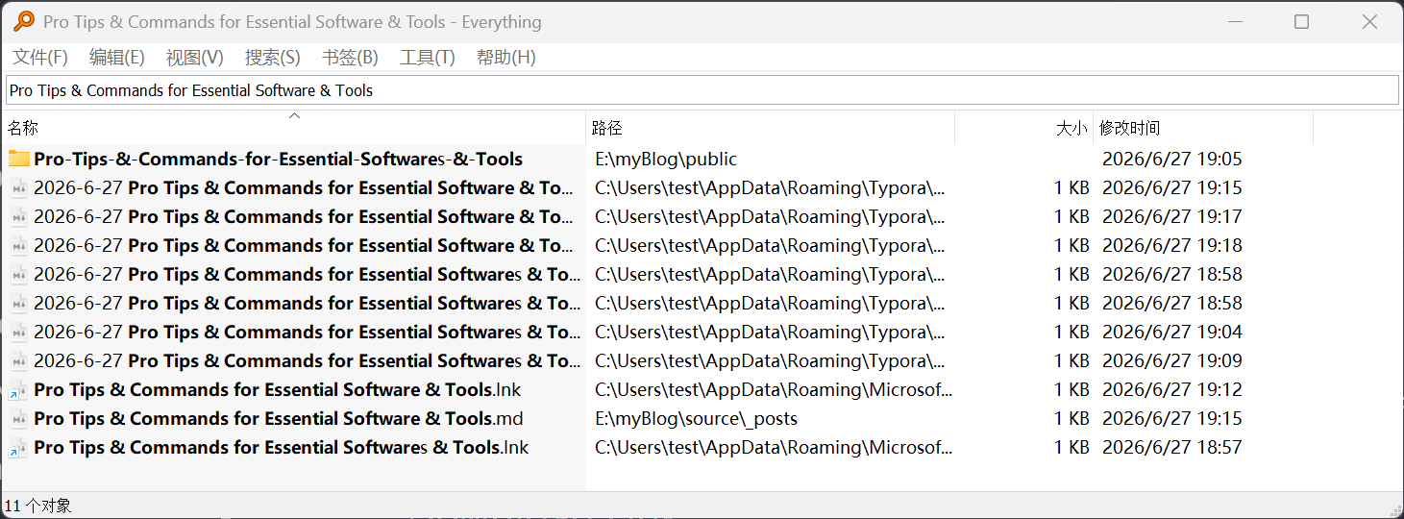Click the modified time 2026/6/27 18:57
The height and width of the screenshot is (519, 1404).
(1172, 447)
